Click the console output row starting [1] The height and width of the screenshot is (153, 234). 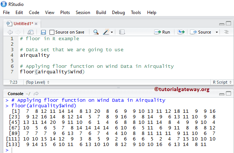coord(113,111)
